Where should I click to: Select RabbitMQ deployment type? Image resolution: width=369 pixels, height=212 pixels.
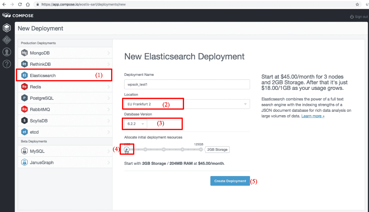pyautogui.click(x=65, y=109)
